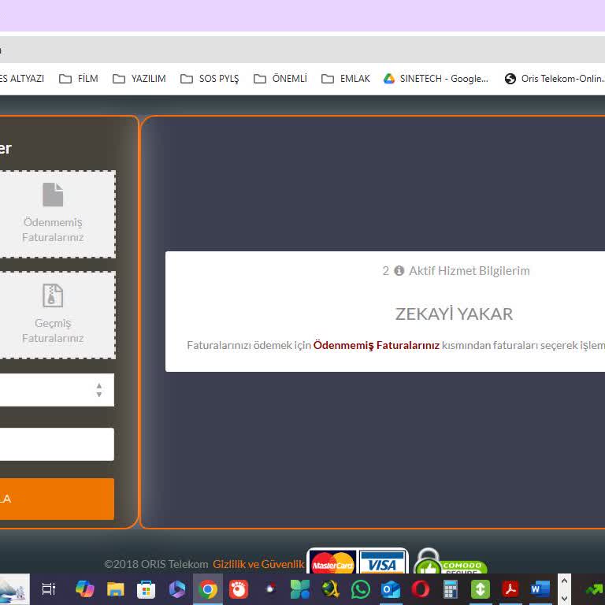Viewport: 605px width, 605px height.
Task: Open the EMLAK bookmark folder
Action: coord(346,79)
